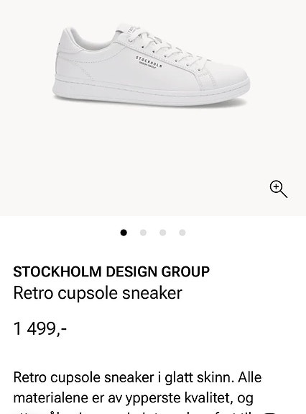
Task: Click the tongue label of the sneaker
Action: (129, 30)
